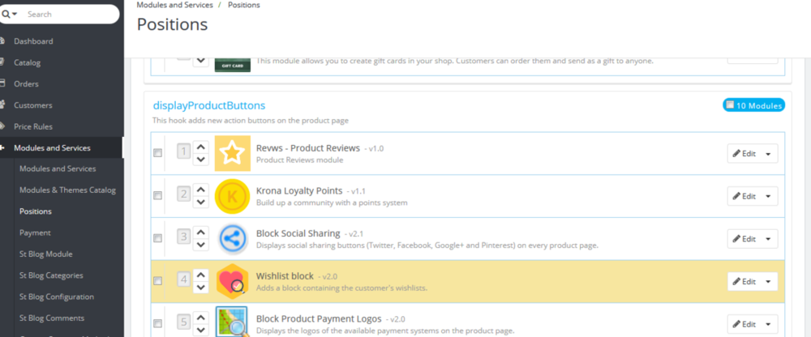The image size is (811, 337).
Task: Toggle the 10 Modules select-all checkbox
Action: tap(731, 105)
